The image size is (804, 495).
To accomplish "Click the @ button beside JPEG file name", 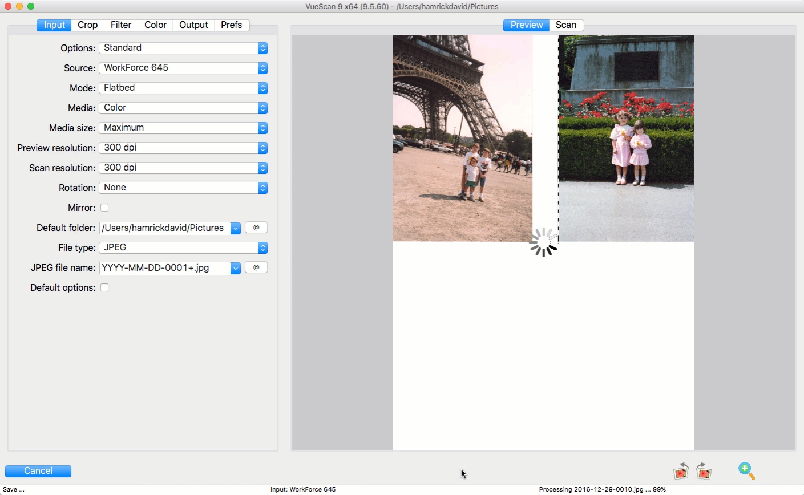I will 256,267.
